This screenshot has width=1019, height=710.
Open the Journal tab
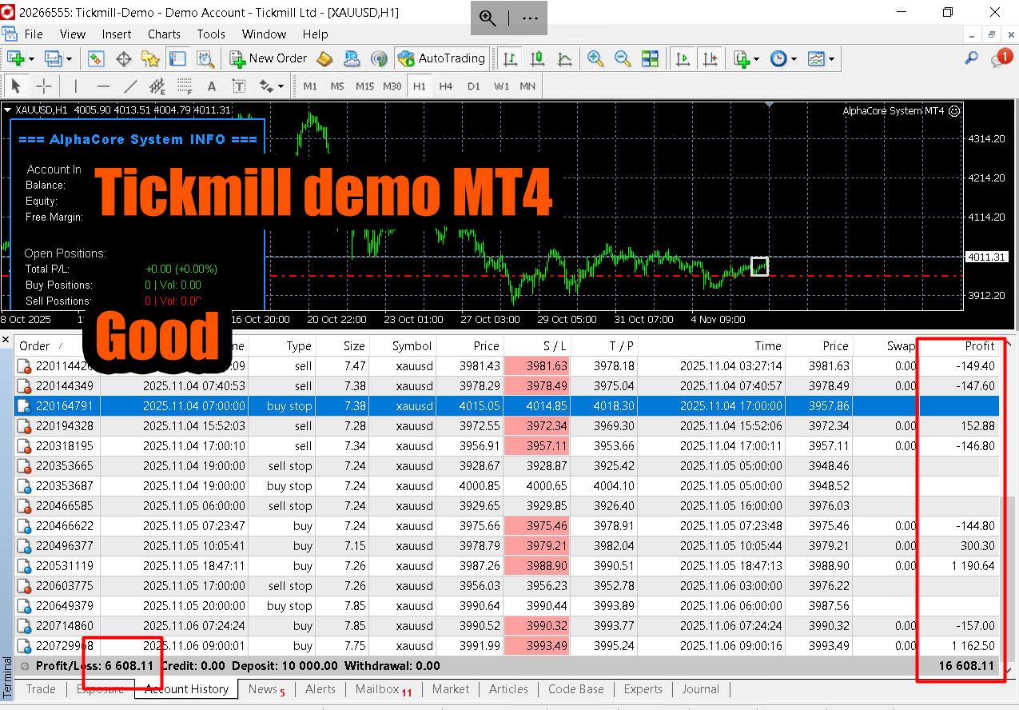(x=701, y=689)
